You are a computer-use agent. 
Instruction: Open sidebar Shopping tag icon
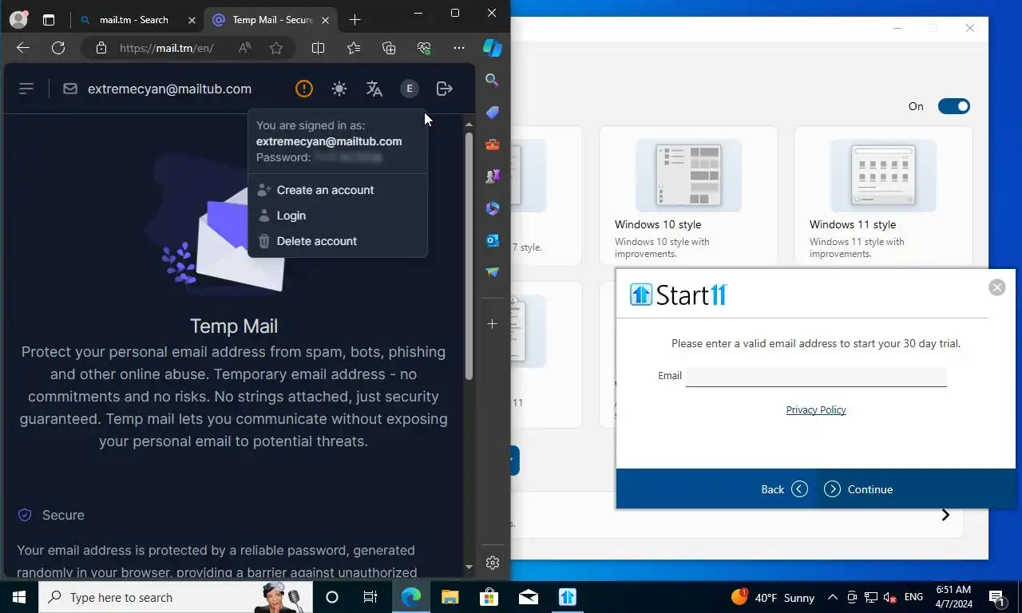click(x=493, y=113)
